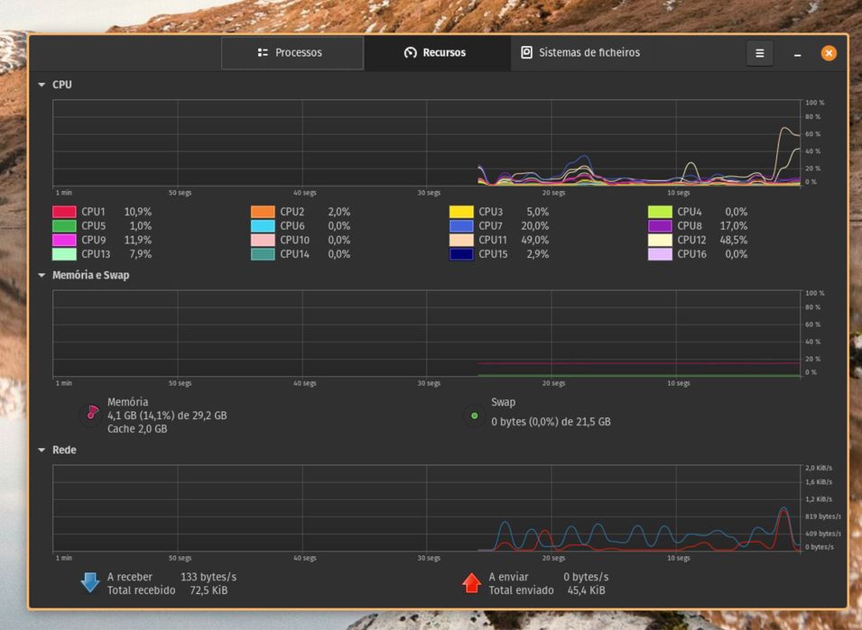The height and width of the screenshot is (630, 862).
Task: Click the Cache 2,0 GB text
Action: coord(137,429)
